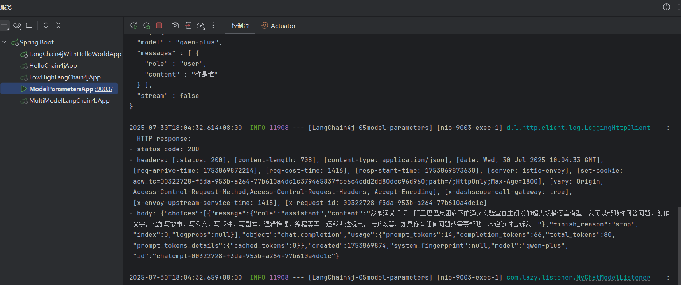Image resolution: width=681 pixels, height=285 pixels.
Task: Collapse the Spring Boot tree node
Action: [x=4, y=42]
